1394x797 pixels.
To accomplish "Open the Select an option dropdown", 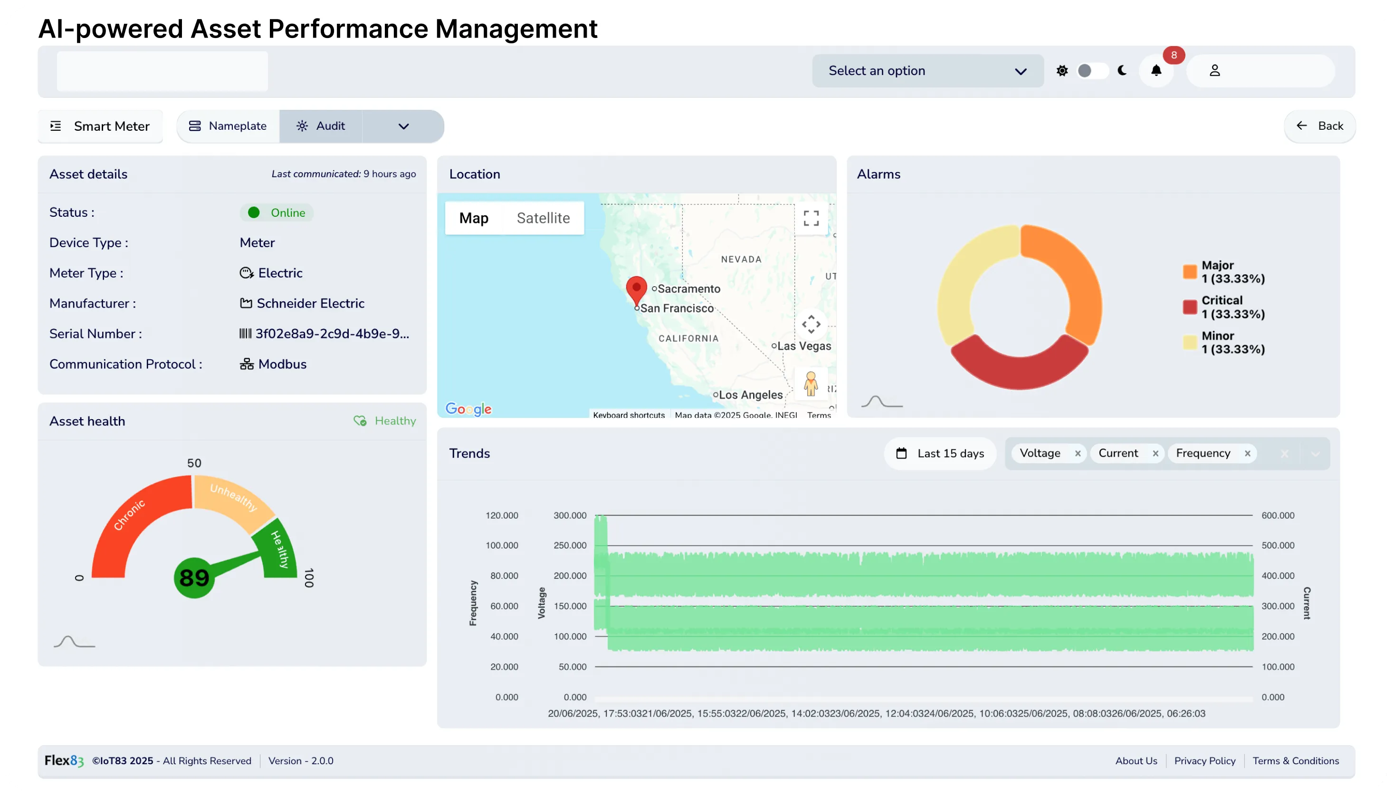I will [927, 71].
